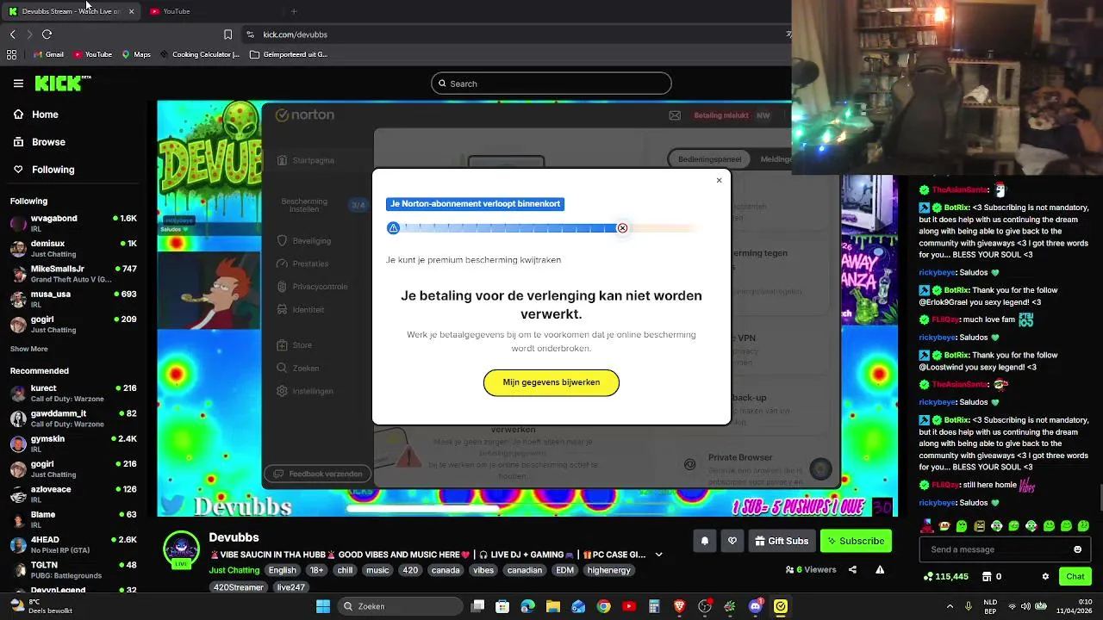Open Norton Prestaties sidebar item
This screenshot has height=620, width=1103.
(302, 263)
